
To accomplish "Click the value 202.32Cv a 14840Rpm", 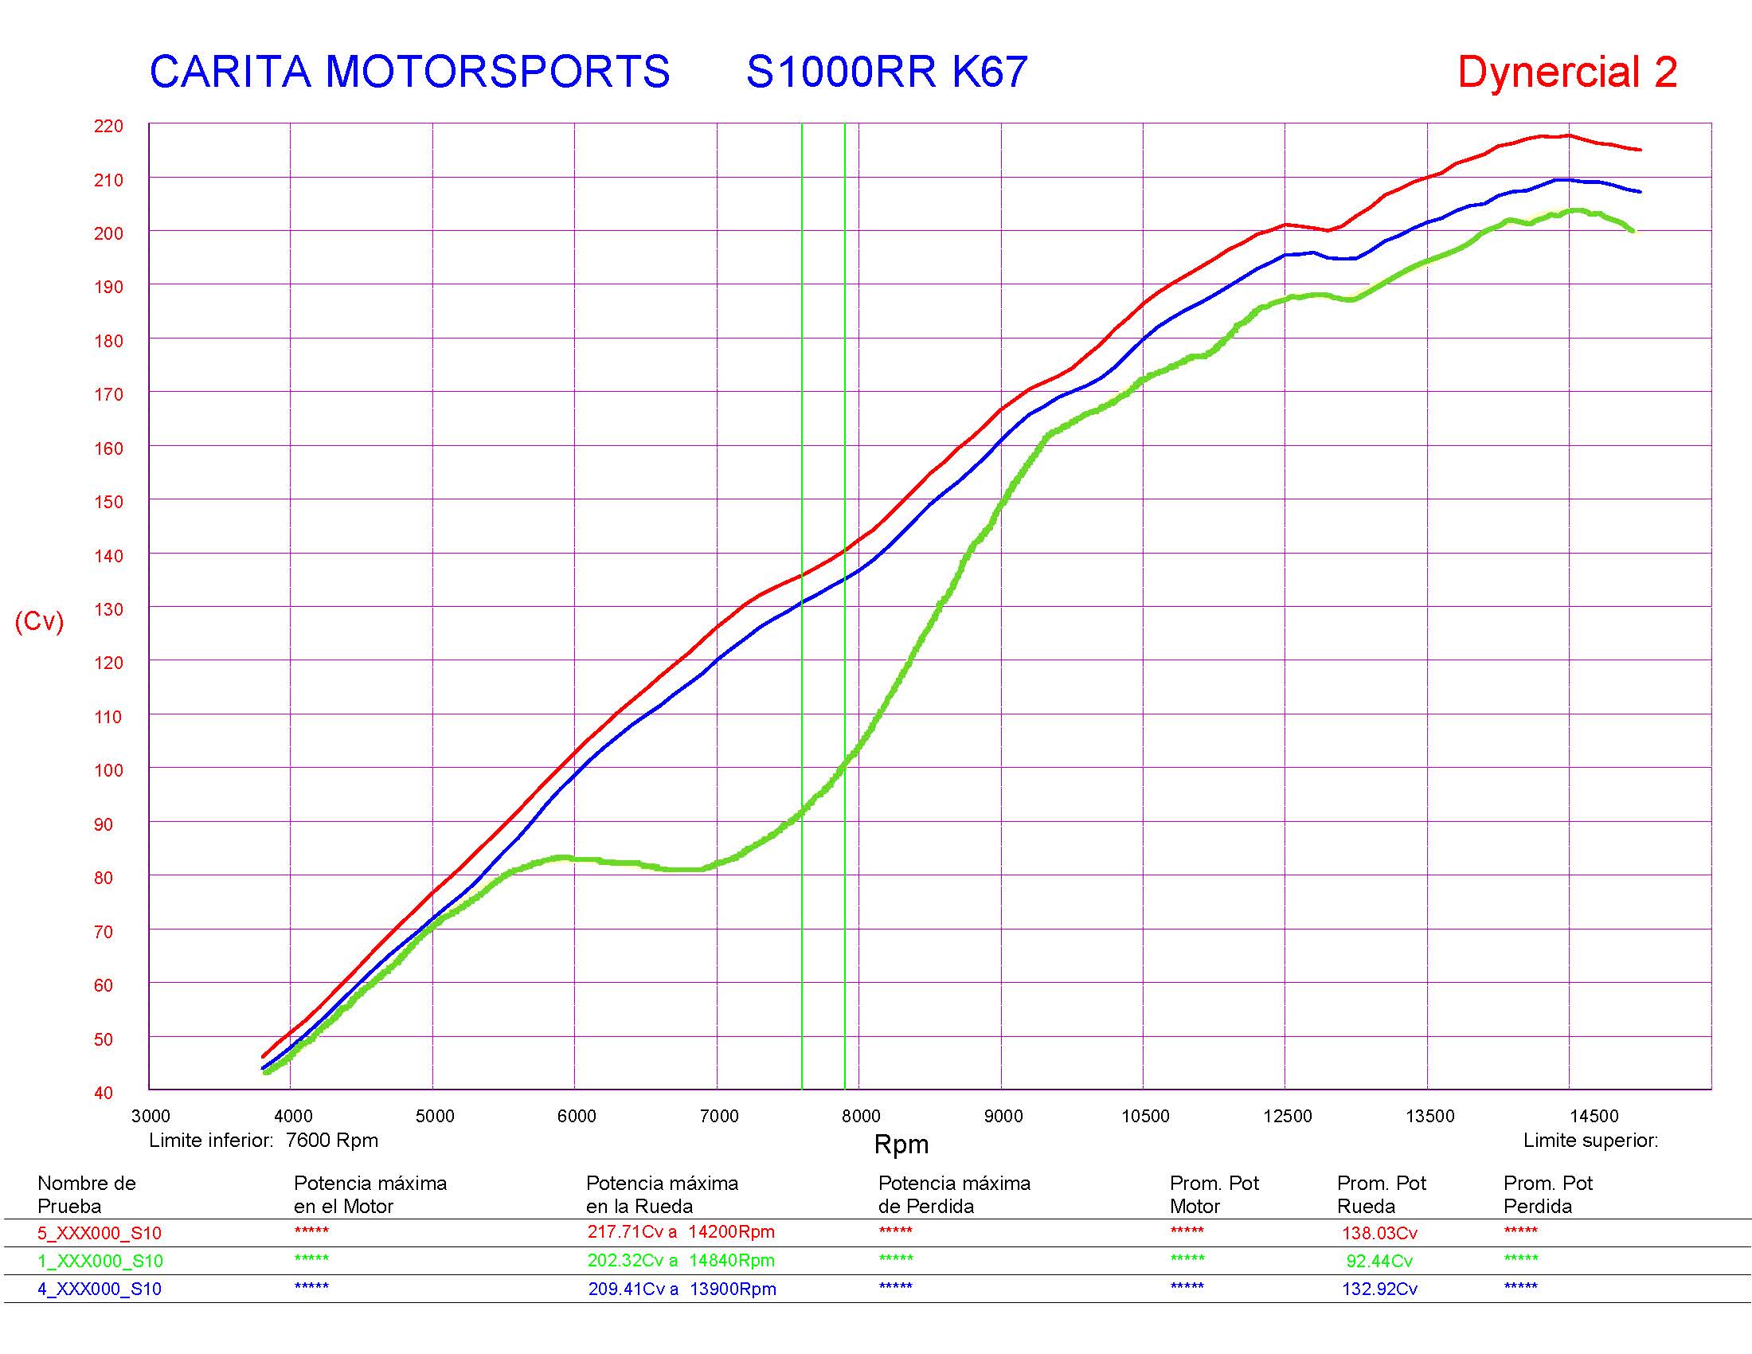I will coord(681,1260).
